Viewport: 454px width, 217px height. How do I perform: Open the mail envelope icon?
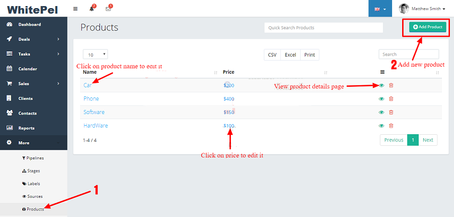pyautogui.click(x=108, y=9)
